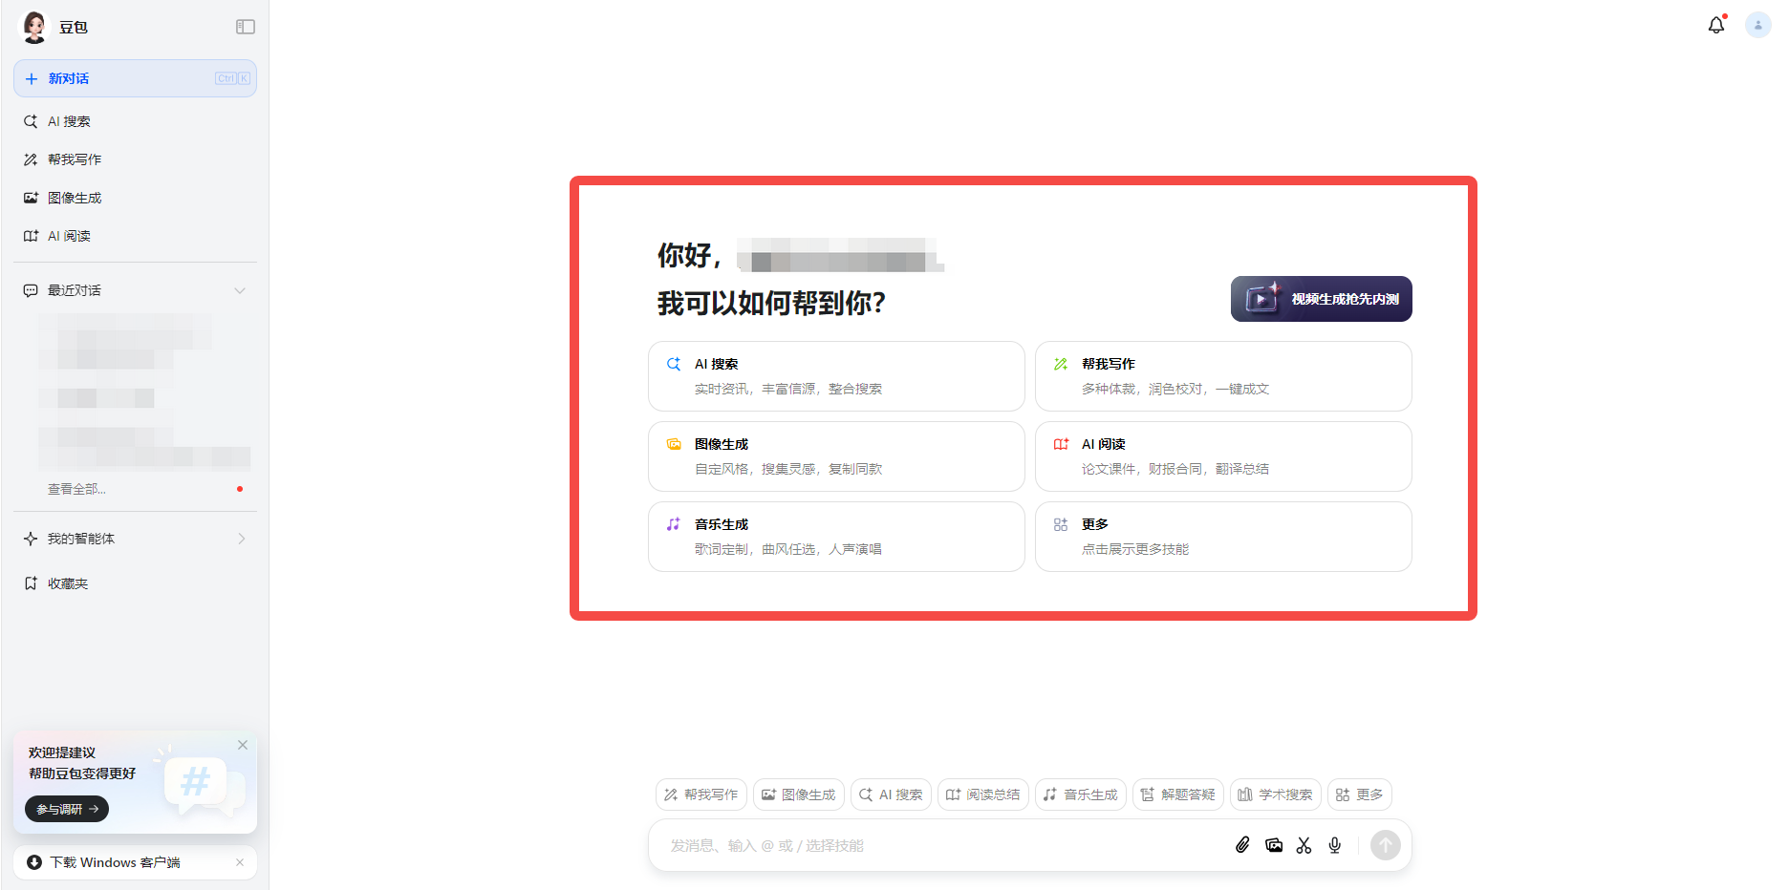
Task: Click the sparkle icon beside 我的智能体
Action: tap(31, 539)
